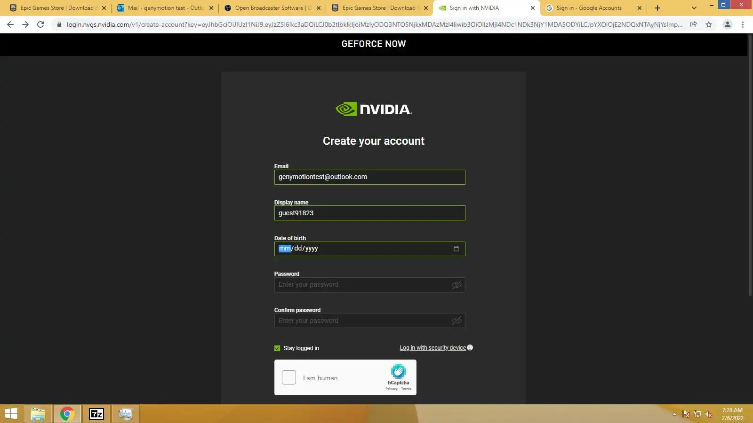This screenshot has width=753, height=423.
Task: Open the date of birth calendar picker
Action: click(456, 249)
